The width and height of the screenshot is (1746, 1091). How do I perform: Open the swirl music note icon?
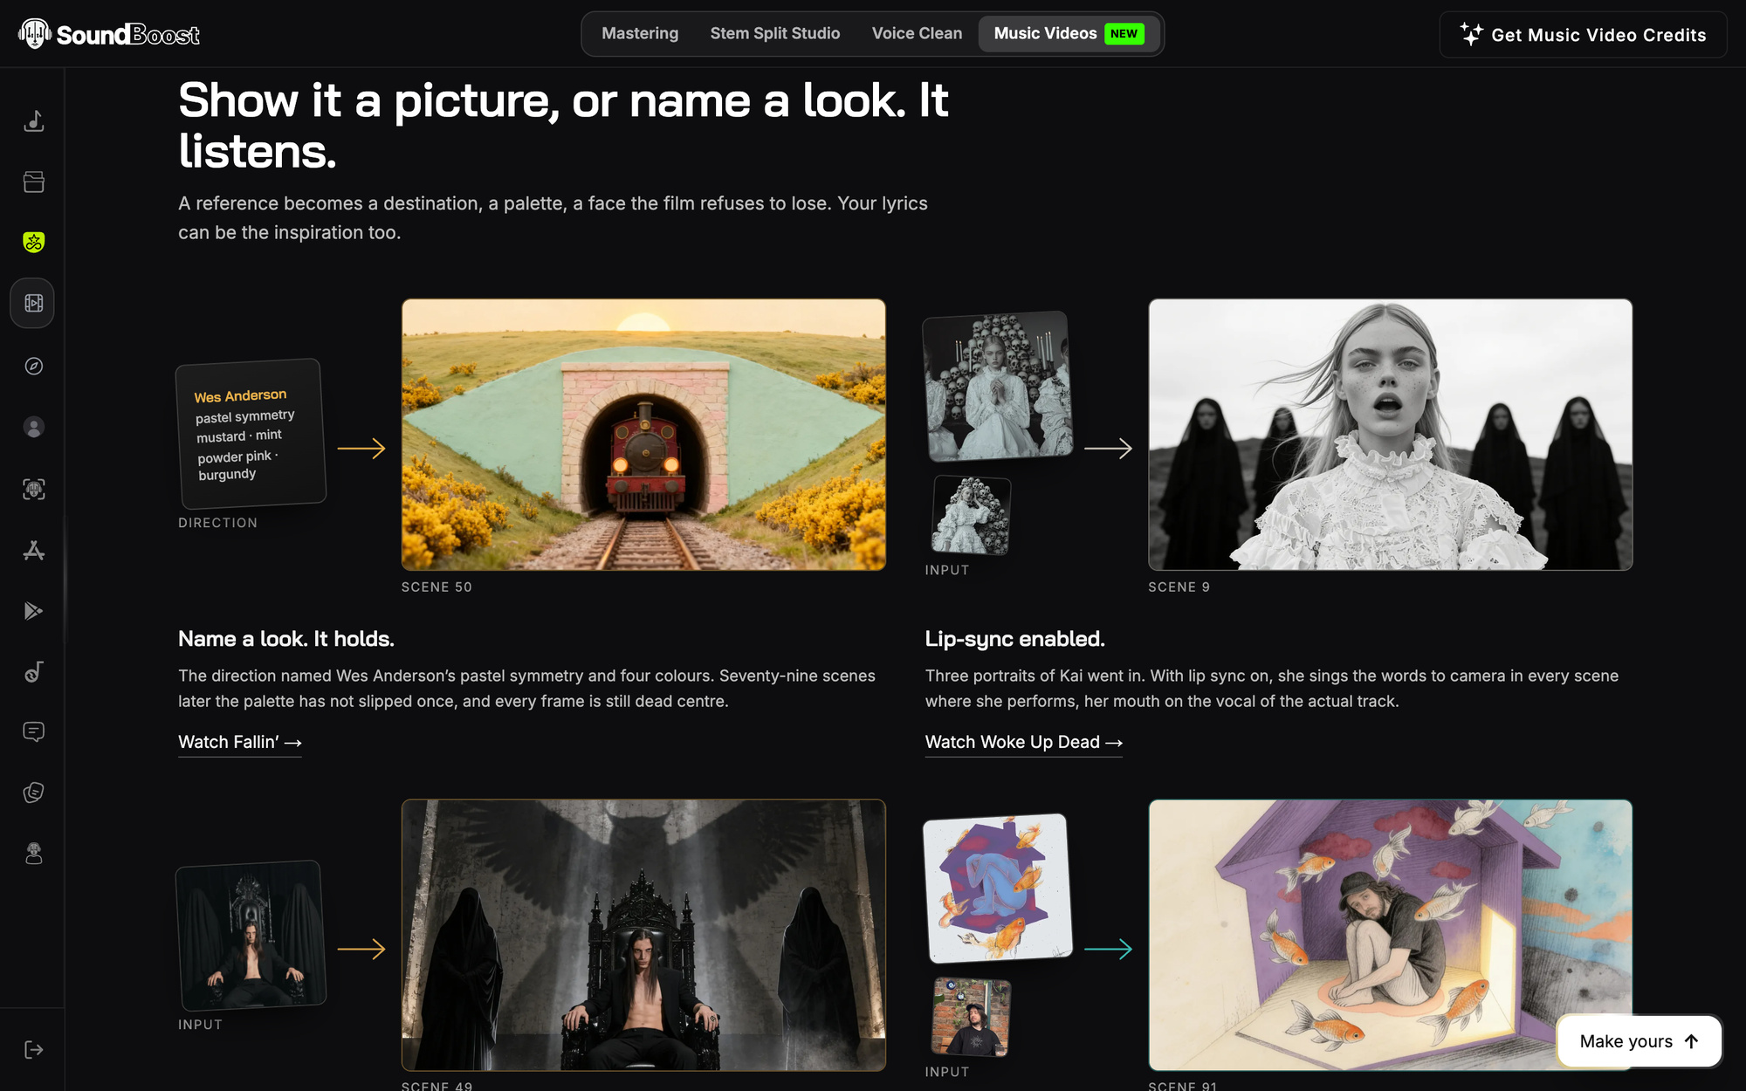tap(33, 671)
